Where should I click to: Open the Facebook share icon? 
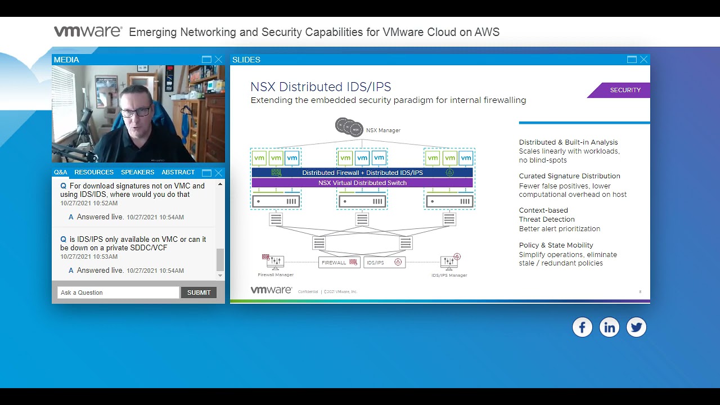pyautogui.click(x=582, y=327)
